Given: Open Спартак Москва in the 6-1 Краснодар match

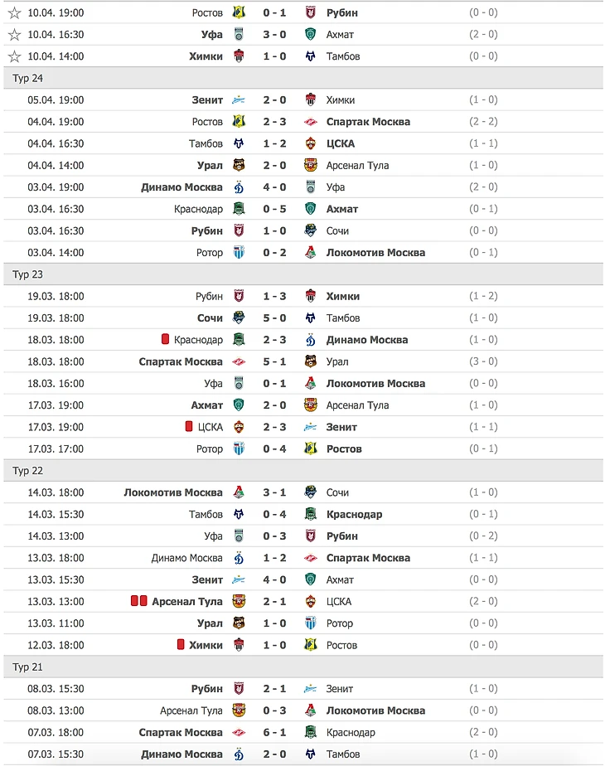Looking at the screenshot, I should [x=181, y=733].
